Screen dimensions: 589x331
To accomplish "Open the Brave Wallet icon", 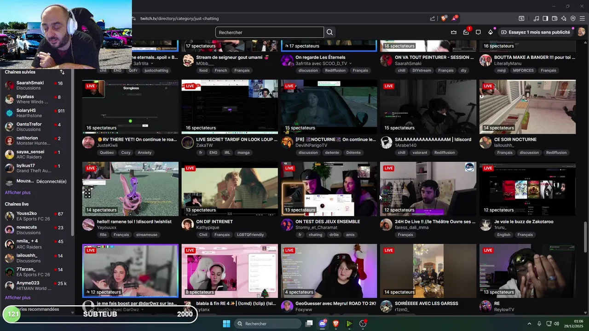I will [x=554, y=18].
